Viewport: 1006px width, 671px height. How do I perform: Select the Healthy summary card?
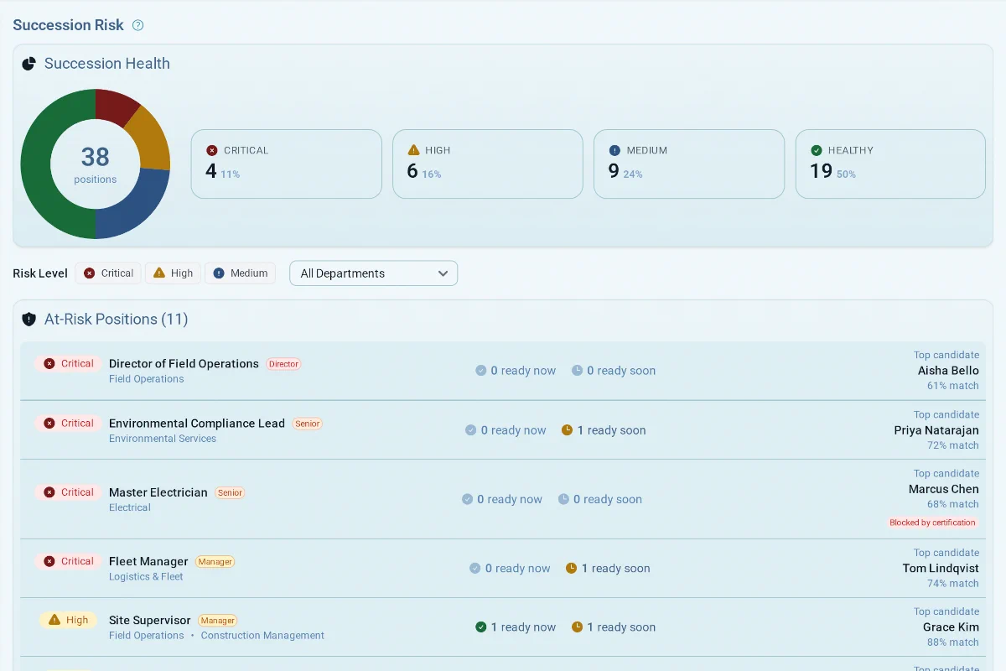[890, 164]
